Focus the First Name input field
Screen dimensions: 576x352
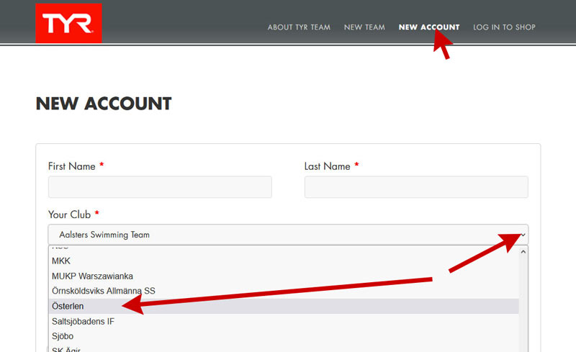pyautogui.click(x=160, y=187)
